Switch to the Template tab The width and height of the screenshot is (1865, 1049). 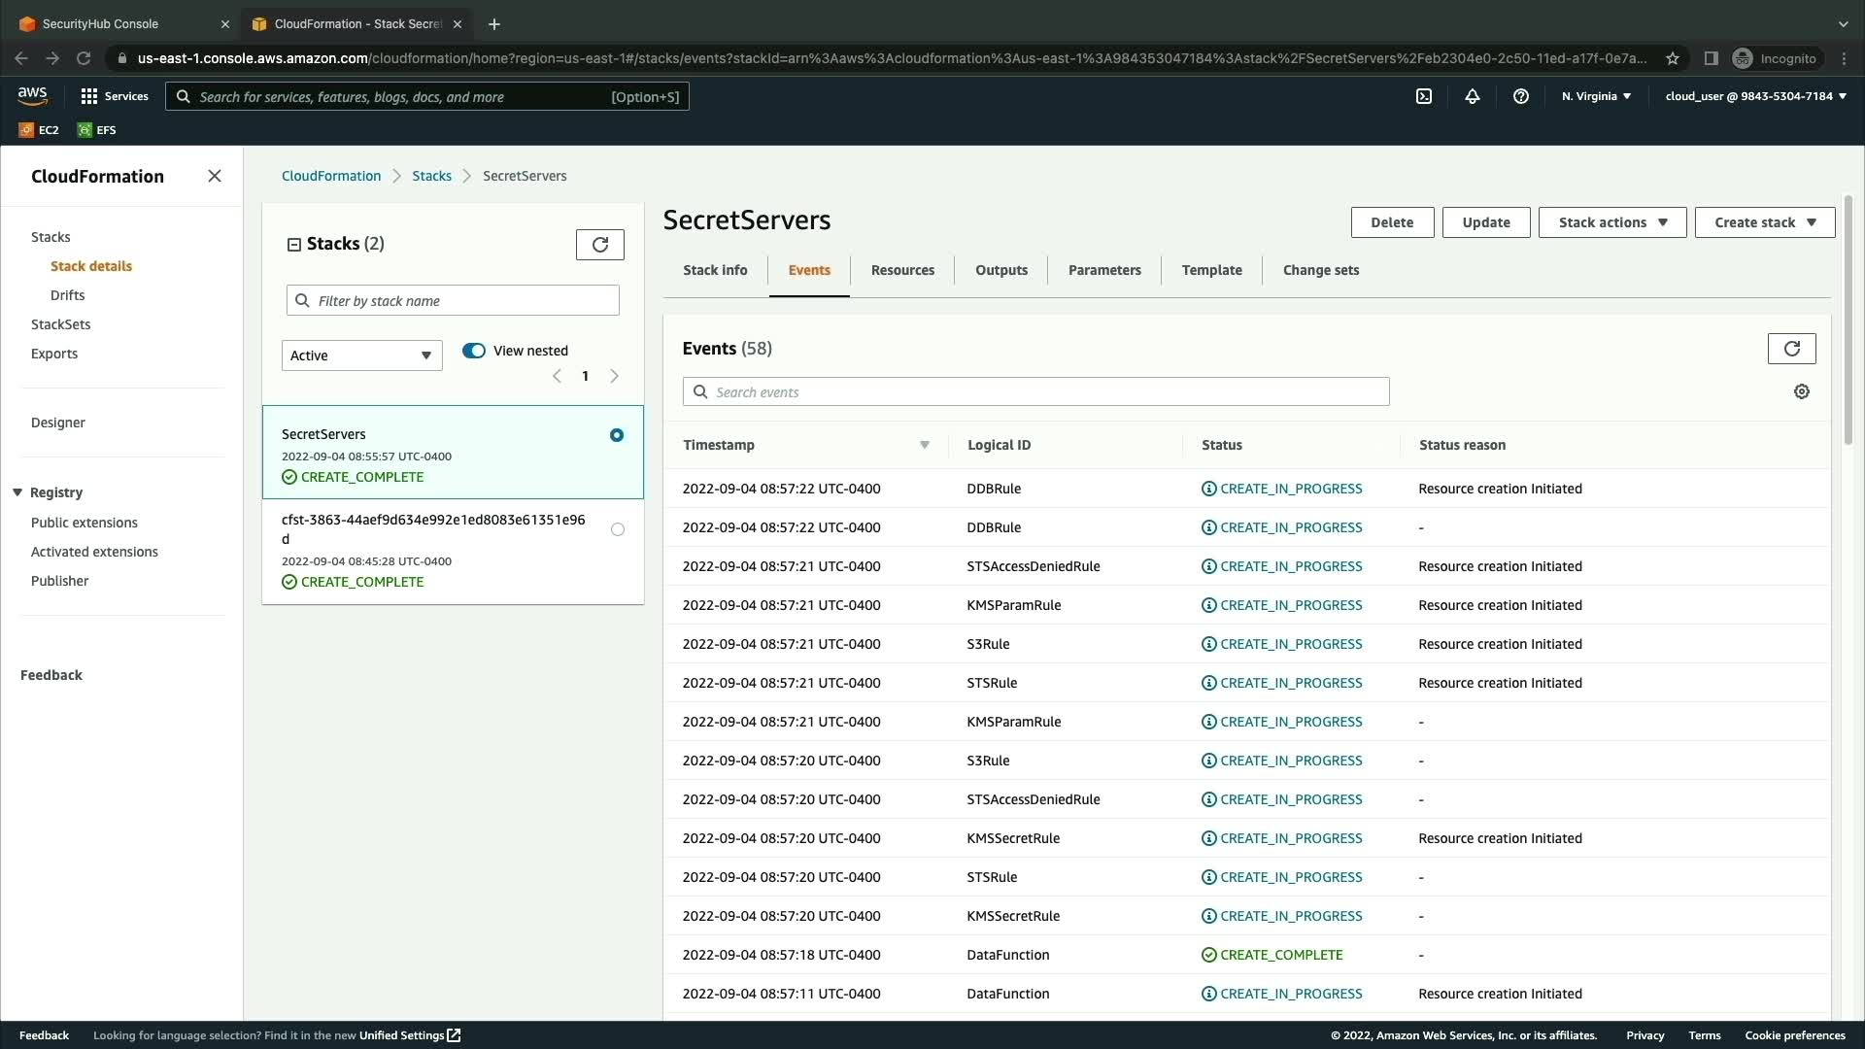click(x=1211, y=270)
